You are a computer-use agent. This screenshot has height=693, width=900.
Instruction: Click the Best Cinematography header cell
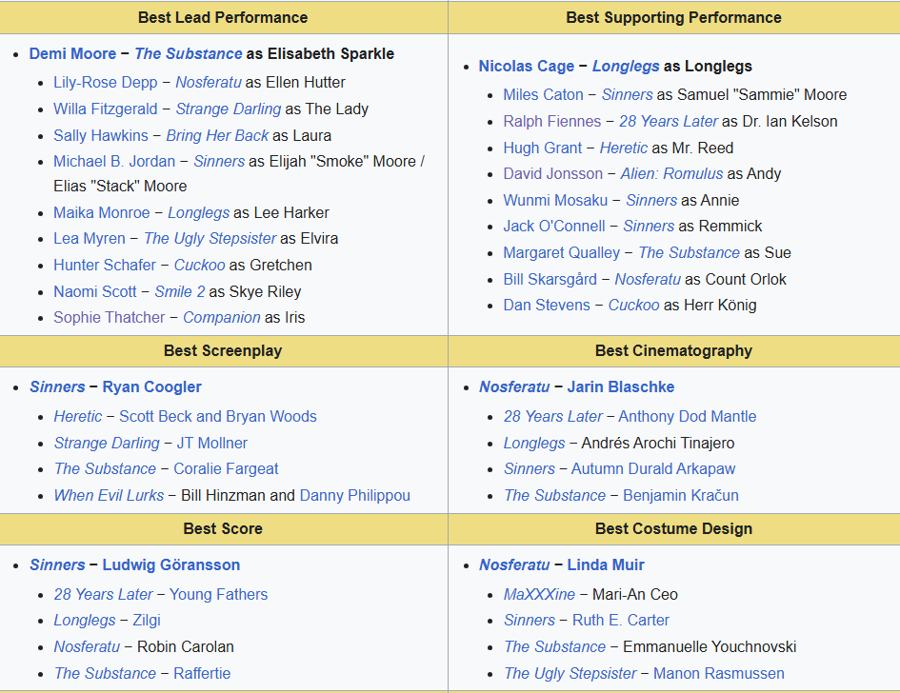point(674,351)
